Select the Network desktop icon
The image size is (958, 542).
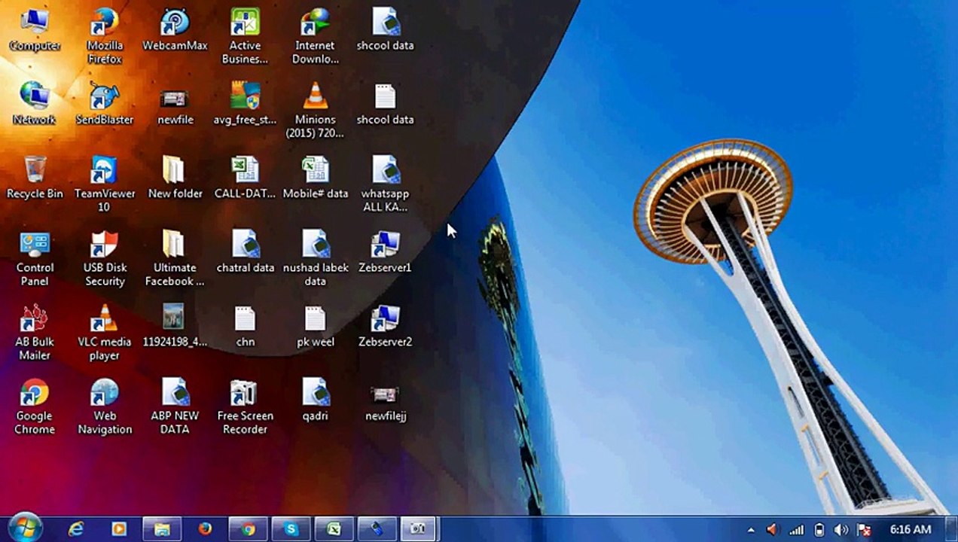35,104
